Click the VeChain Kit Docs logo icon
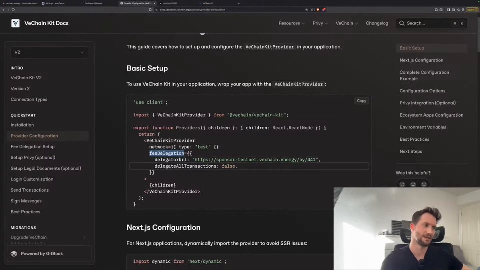This screenshot has width=480, height=270. coord(15,23)
